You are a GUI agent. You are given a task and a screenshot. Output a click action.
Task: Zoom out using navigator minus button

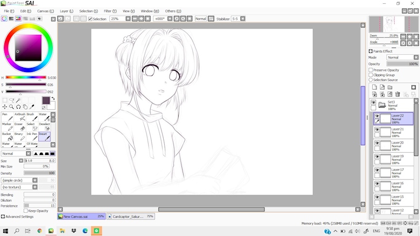pos(403,37)
